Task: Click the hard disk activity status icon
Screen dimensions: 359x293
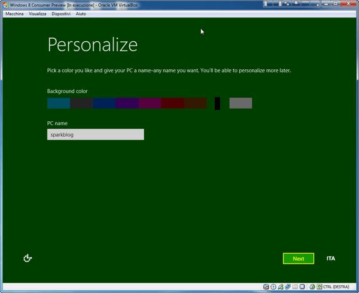Action: (x=266, y=287)
